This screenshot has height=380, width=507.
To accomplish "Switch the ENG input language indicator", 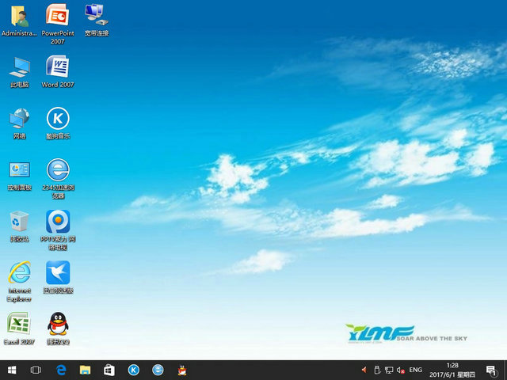I will click(x=415, y=370).
